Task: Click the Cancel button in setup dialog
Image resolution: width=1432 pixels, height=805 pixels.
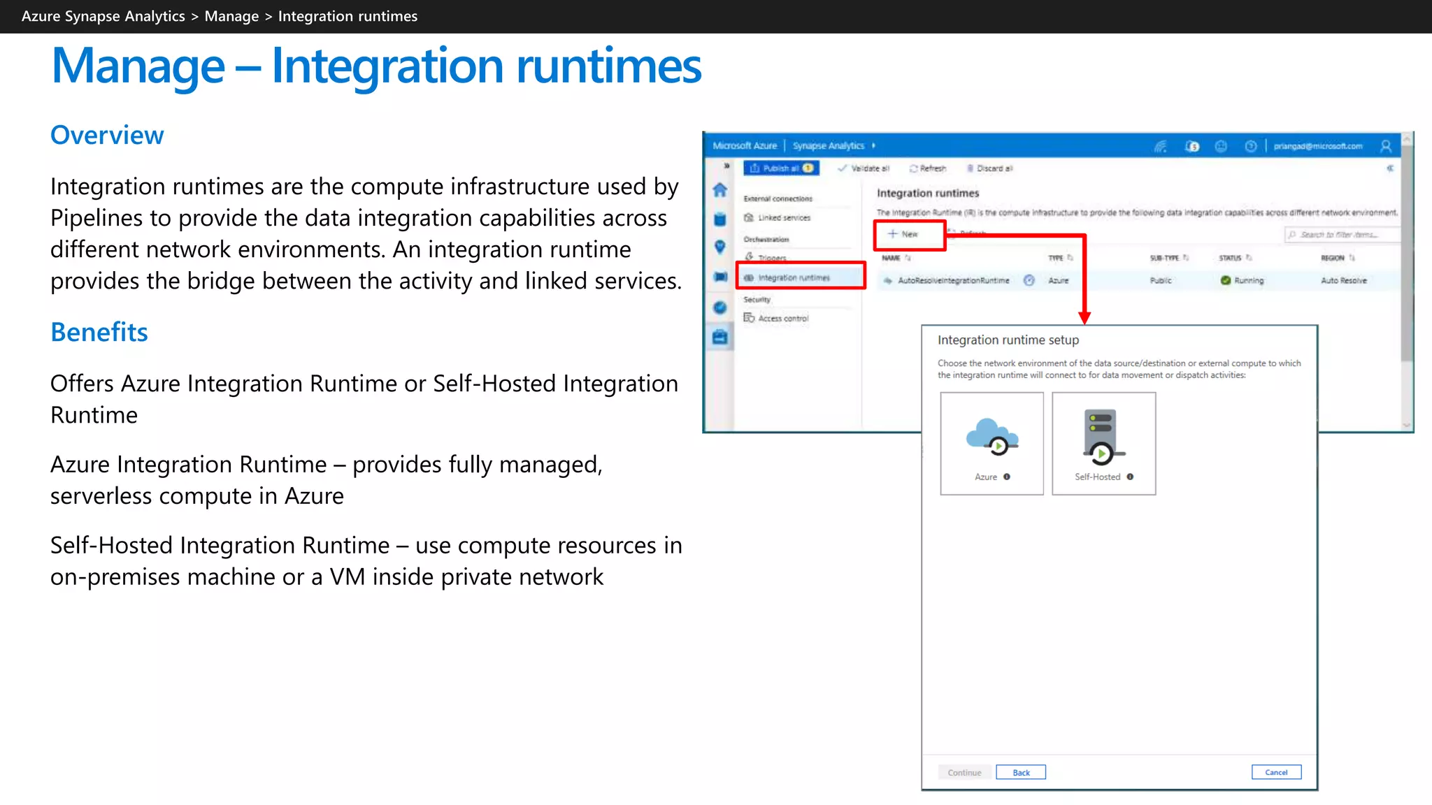Action: click(x=1276, y=772)
